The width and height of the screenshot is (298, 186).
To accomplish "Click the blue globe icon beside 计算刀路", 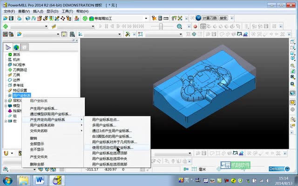I will 198,18.
